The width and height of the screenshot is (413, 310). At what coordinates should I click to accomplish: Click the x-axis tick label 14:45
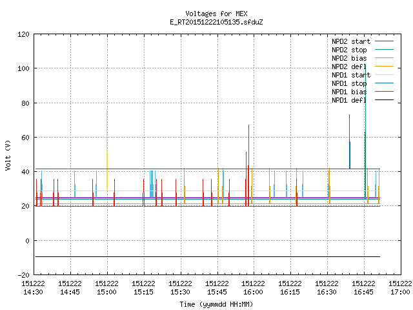pos(70,292)
